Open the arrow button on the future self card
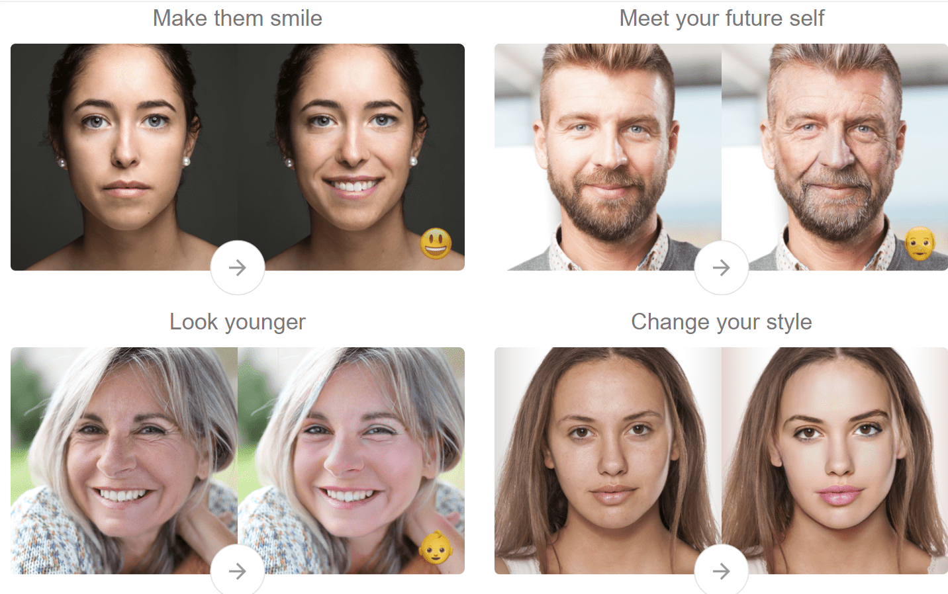The width and height of the screenshot is (948, 594). click(722, 267)
